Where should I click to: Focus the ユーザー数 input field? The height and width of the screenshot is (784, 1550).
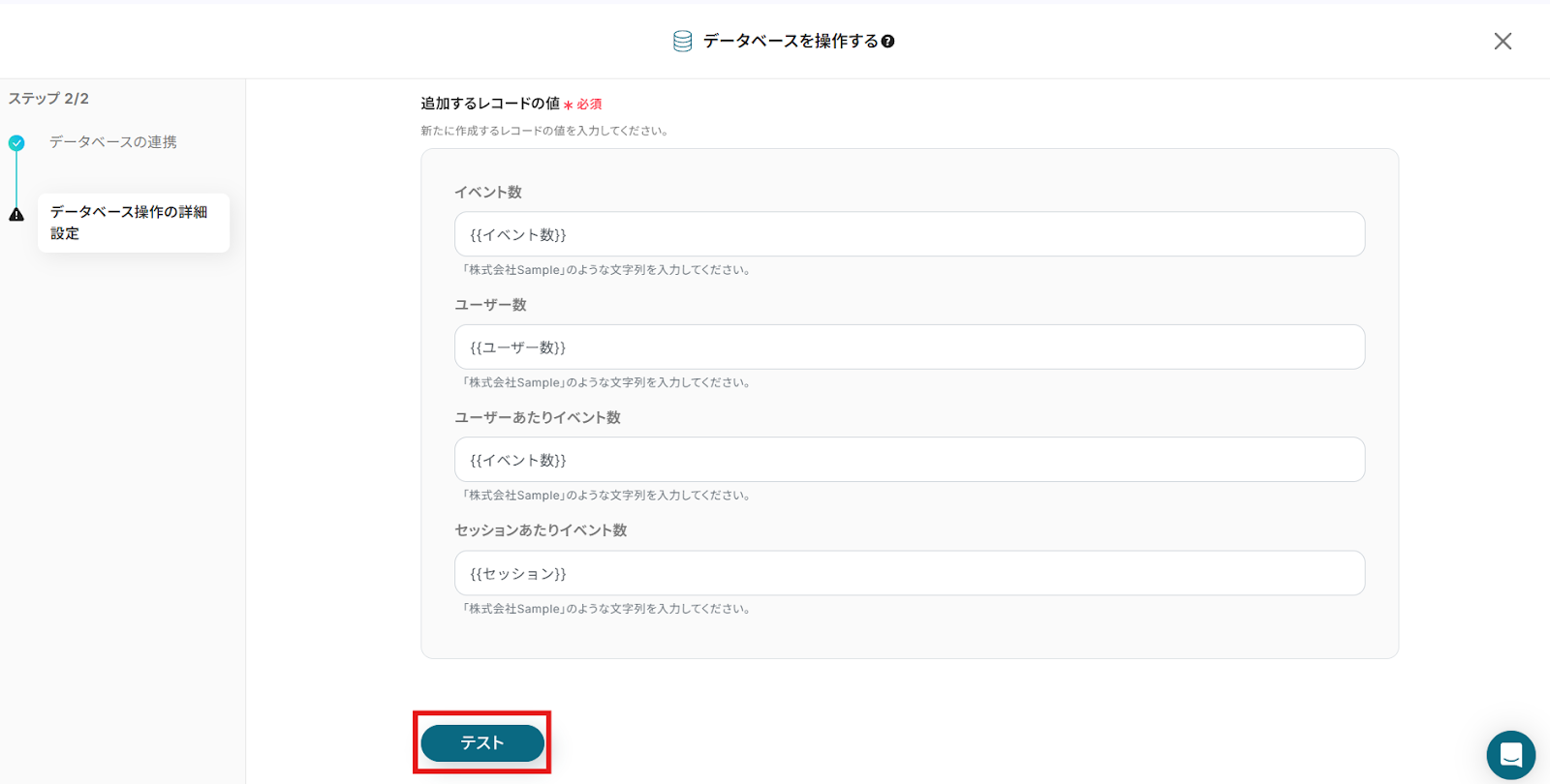coord(910,347)
